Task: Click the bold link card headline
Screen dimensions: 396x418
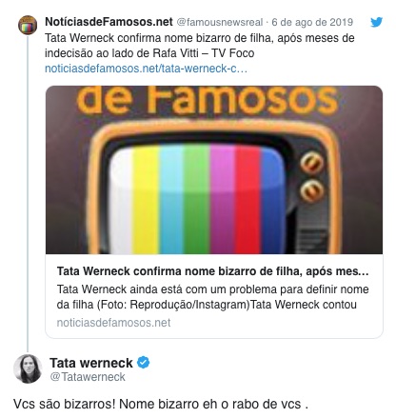Action: (x=212, y=271)
